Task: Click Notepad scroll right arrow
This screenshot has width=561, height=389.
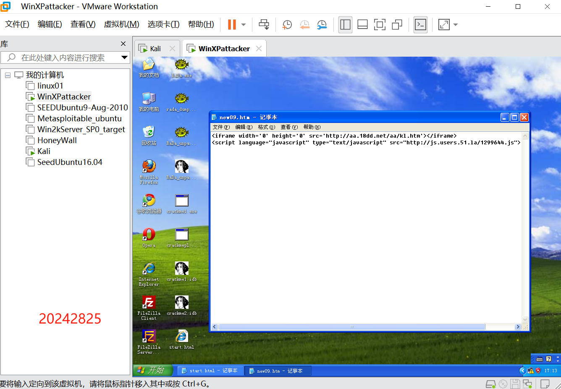Action: pos(518,327)
